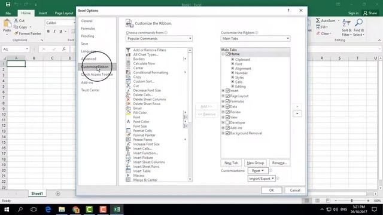Screen dimensions: 383x215
Task: Select the Proofing options category
Action: pos(87,36)
